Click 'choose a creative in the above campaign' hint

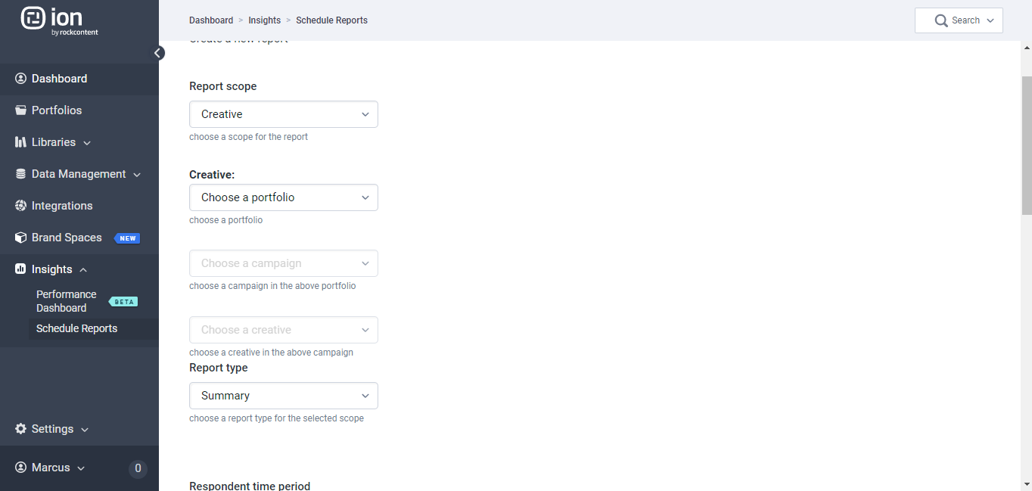click(272, 353)
